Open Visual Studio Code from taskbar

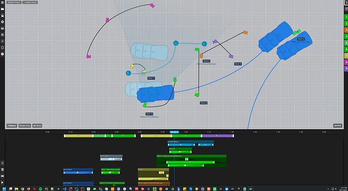pyautogui.click(x=65, y=189)
